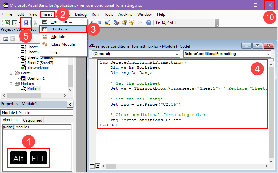Choose UserForm from Insert menu
The height and width of the screenshot is (173, 278).
(x=64, y=29)
